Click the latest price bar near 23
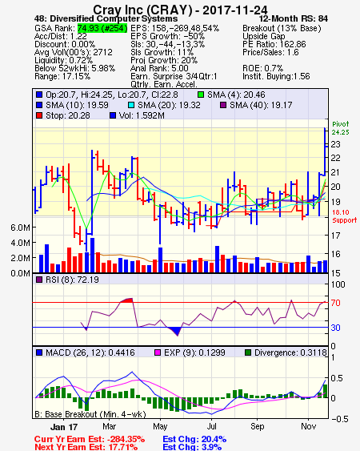The image size is (360, 451). pyautogui.click(x=326, y=151)
